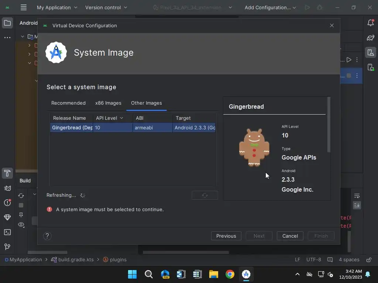Toggle the eye view icon in Build panel

(21, 225)
